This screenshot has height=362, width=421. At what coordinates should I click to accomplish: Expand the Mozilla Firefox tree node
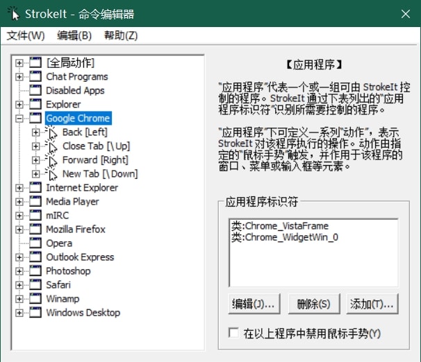pyautogui.click(x=19, y=230)
